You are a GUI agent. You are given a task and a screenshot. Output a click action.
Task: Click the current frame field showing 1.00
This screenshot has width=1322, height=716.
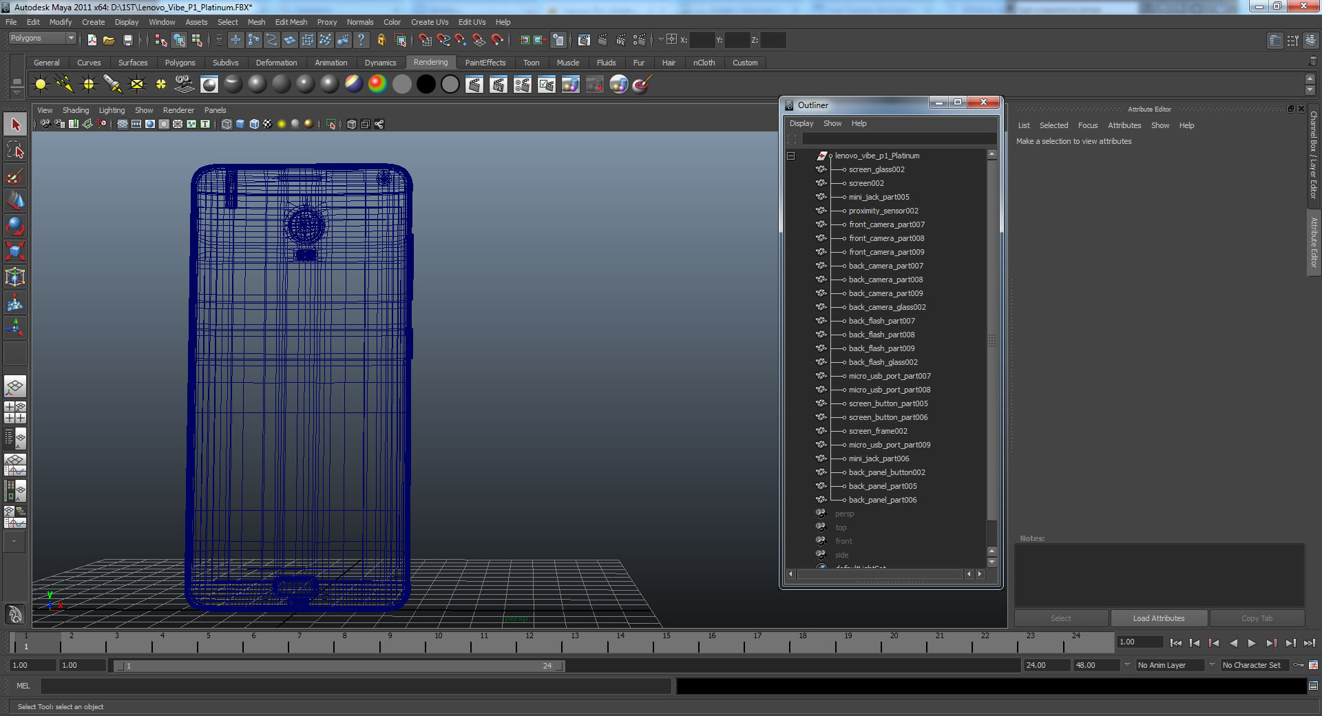coord(1140,642)
